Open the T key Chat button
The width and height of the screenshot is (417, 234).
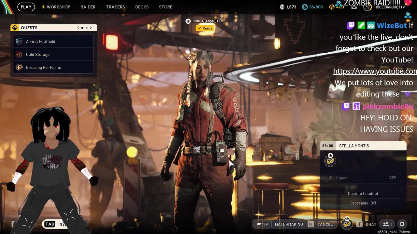tap(366, 224)
